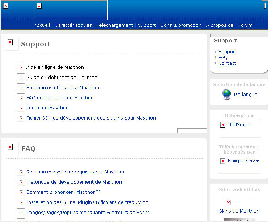This screenshot has width=268, height=222.
Task: Click the bullet icon beside FAQ non-officielle
Action: pyautogui.click(x=21, y=97)
